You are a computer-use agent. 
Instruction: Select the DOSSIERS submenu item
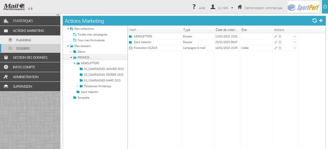coord(30,48)
